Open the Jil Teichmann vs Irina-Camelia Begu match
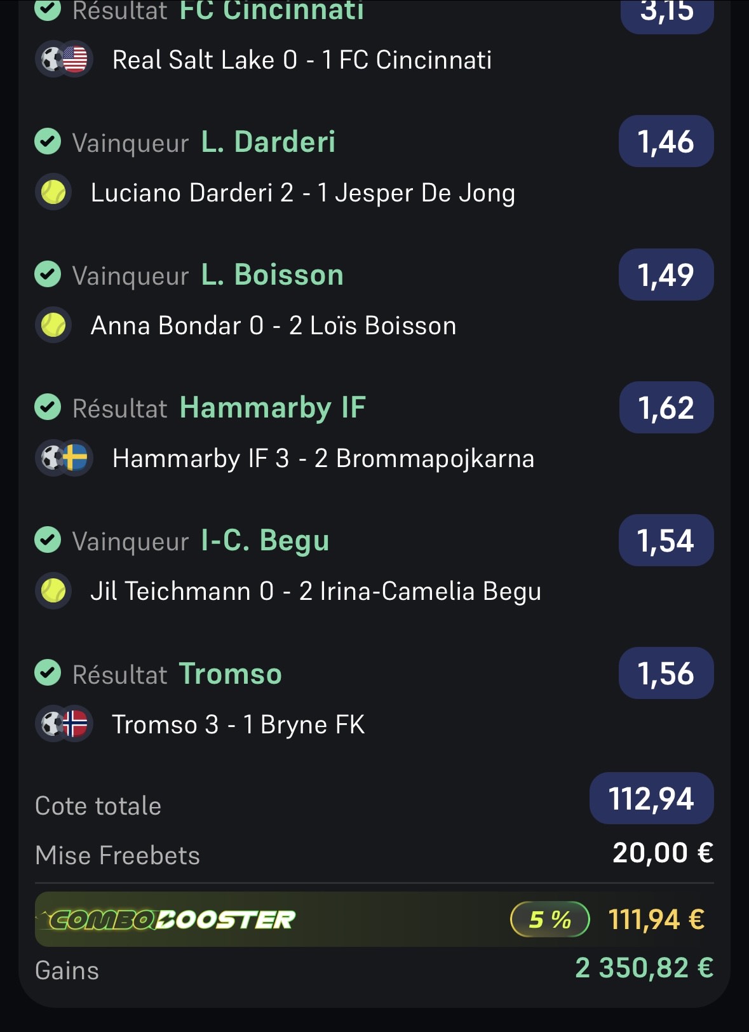 pos(316,592)
